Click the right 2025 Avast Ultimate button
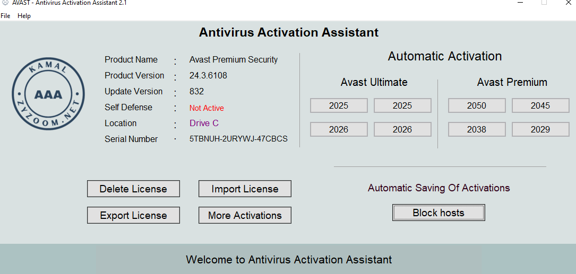 [x=402, y=105]
